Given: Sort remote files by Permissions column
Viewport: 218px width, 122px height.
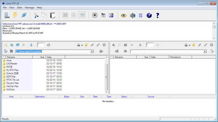Looking at the screenshot, I should (x=180, y=57).
